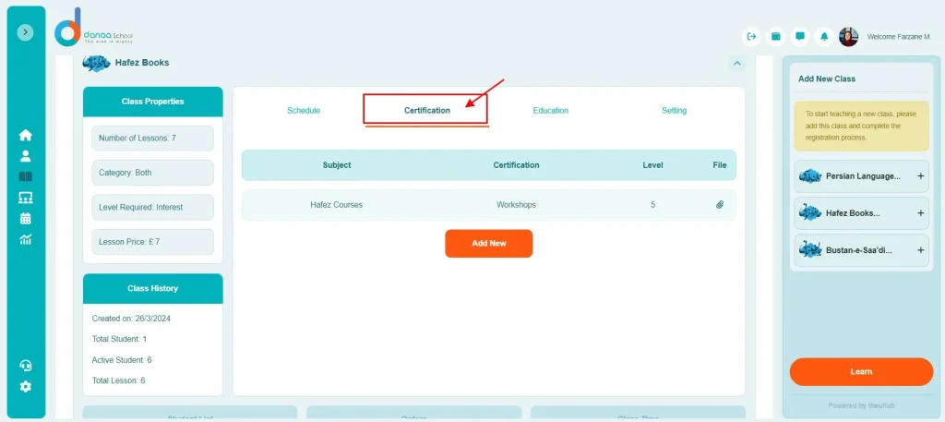Open the notifications bell
The width and height of the screenshot is (945, 422).
pyautogui.click(x=824, y=36)
